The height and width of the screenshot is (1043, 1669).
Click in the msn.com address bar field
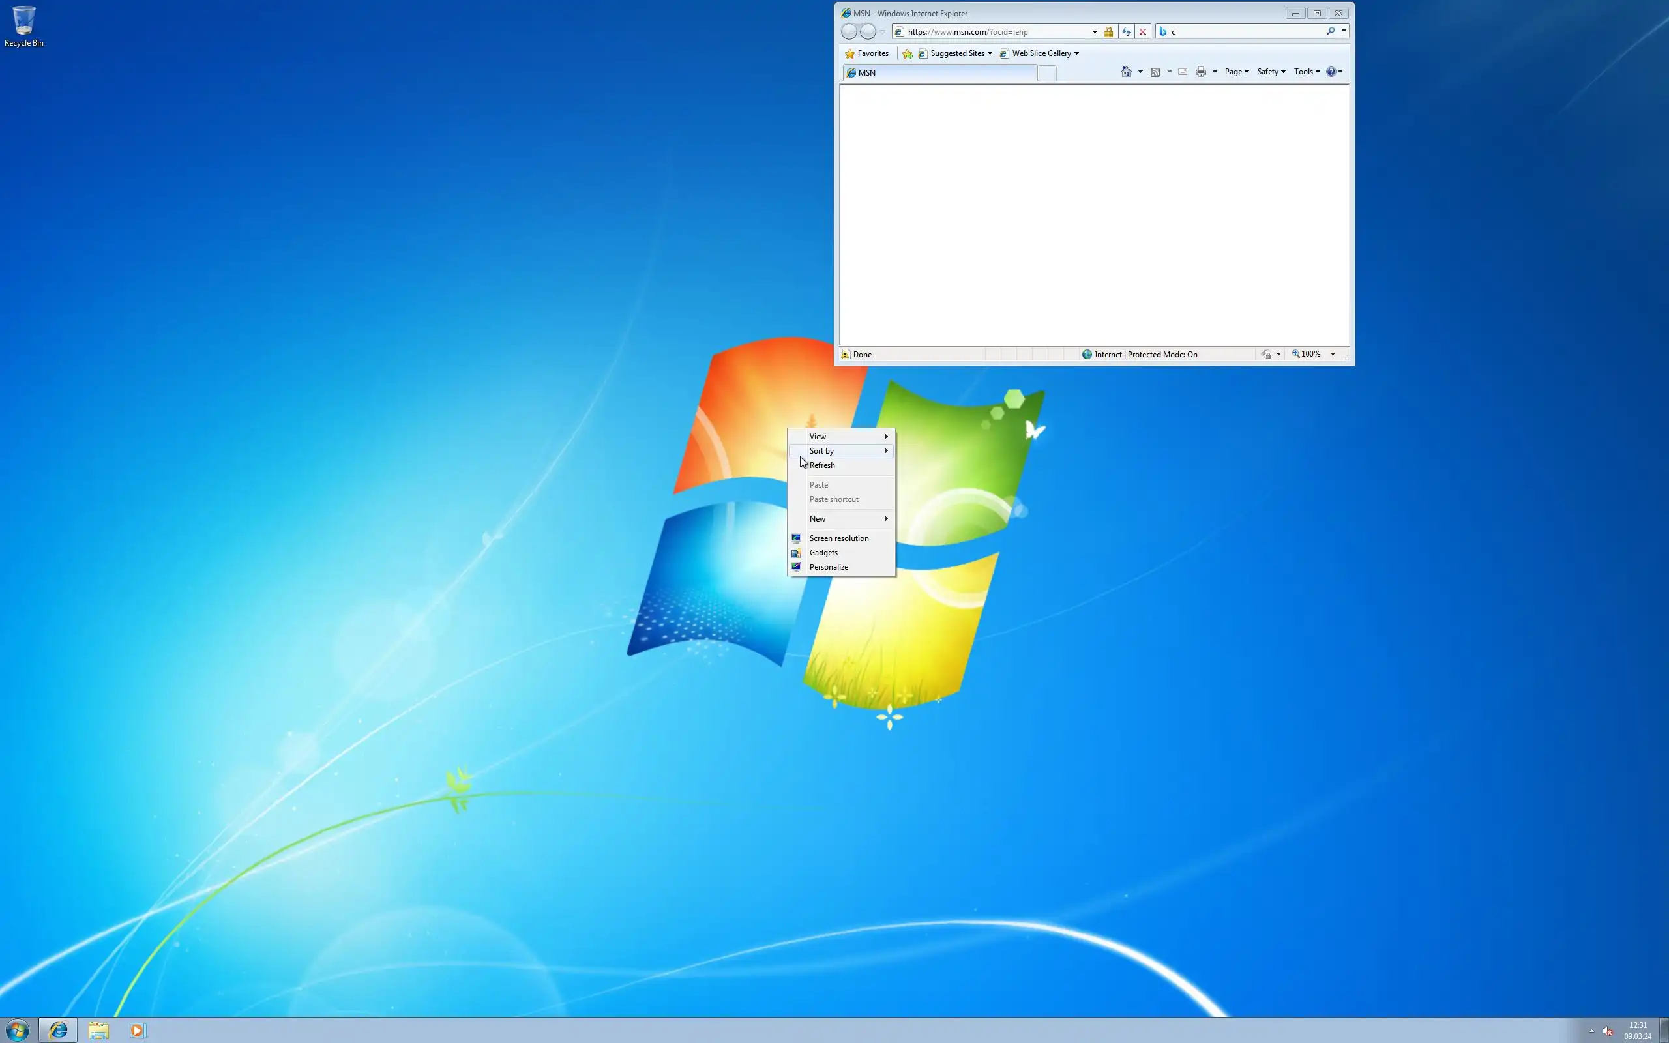click(x=993, y=32)
